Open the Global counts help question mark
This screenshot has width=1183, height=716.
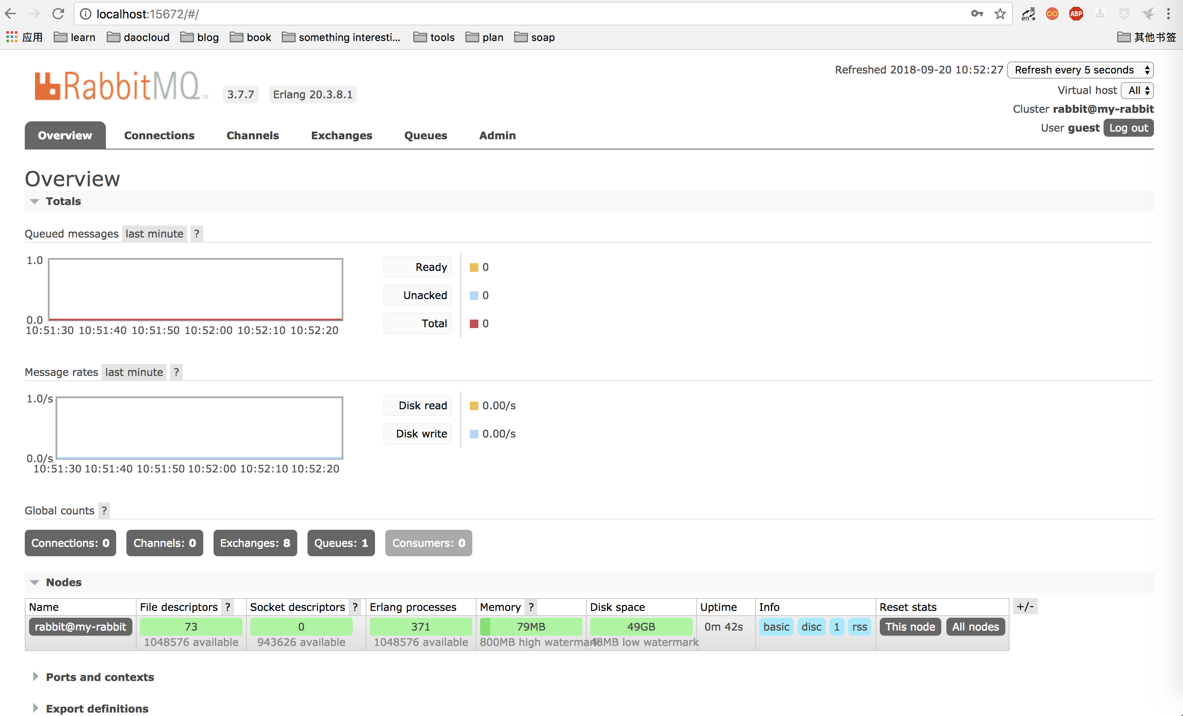click(x=104, y=511)
